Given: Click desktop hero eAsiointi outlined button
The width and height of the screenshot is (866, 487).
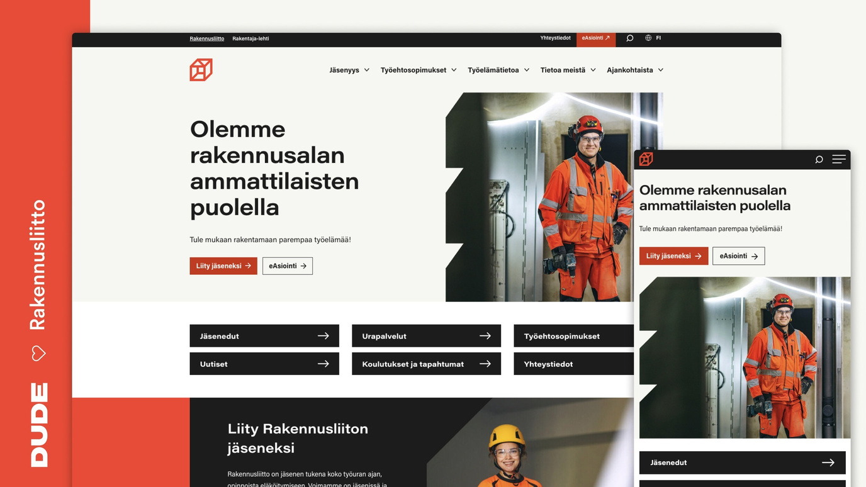Looking at the screenshot, I should [288, 266].
